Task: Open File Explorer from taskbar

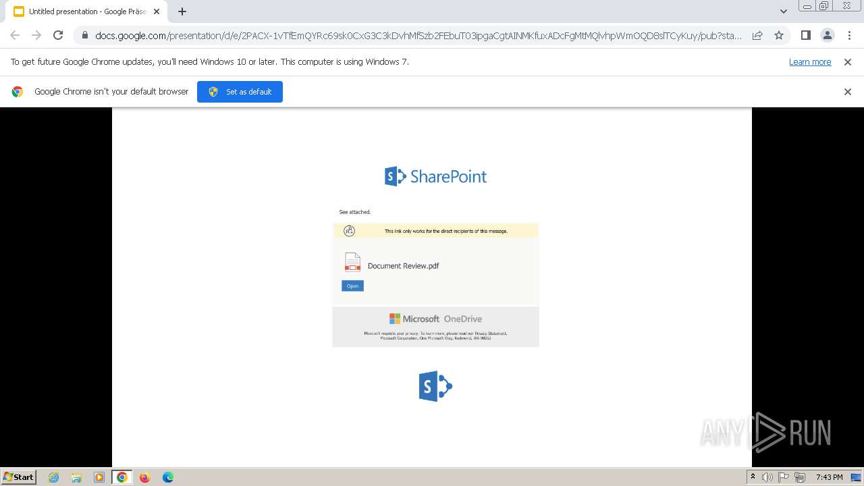Action: point(76,477)
